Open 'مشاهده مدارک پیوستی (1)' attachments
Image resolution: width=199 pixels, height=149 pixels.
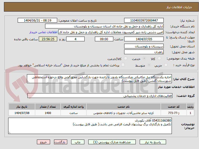[112, 142]
